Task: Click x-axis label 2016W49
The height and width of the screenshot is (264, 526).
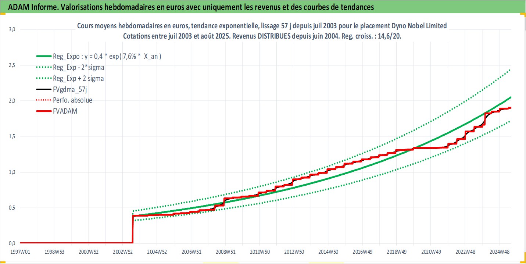Action: [362, 252]
